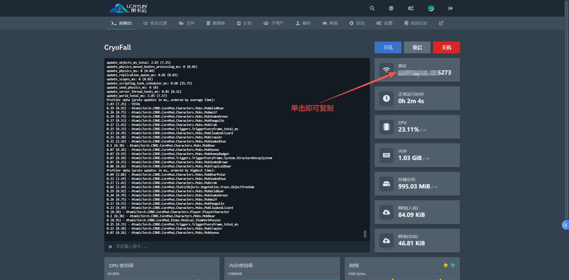Click the inbound network cloud icon in chart
This screenshot has height=280, width=569.
[445, 265]
